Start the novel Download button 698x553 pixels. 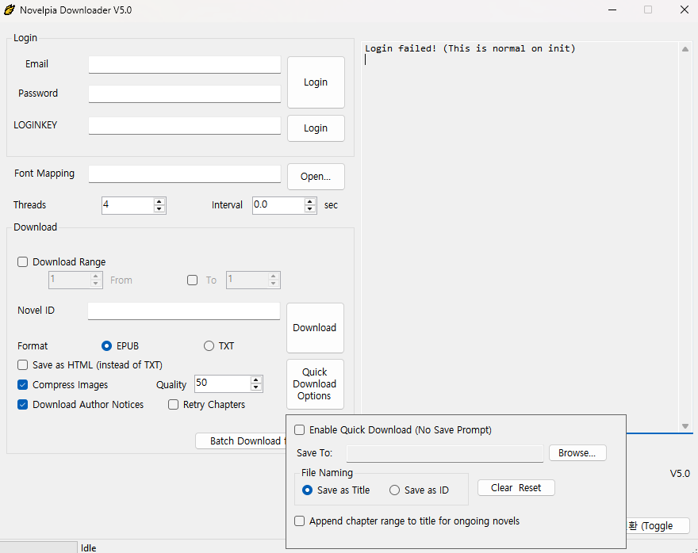point(315,328)
